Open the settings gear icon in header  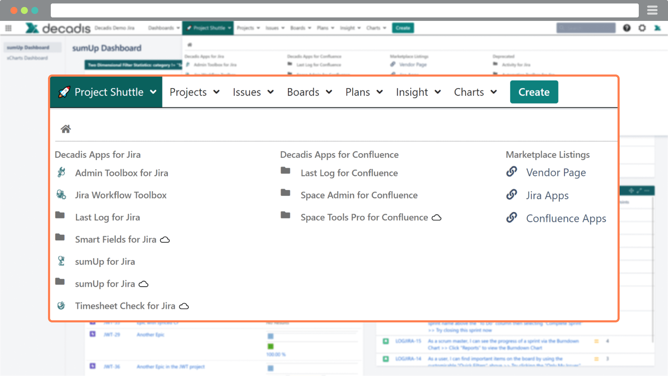pos(642,28)
